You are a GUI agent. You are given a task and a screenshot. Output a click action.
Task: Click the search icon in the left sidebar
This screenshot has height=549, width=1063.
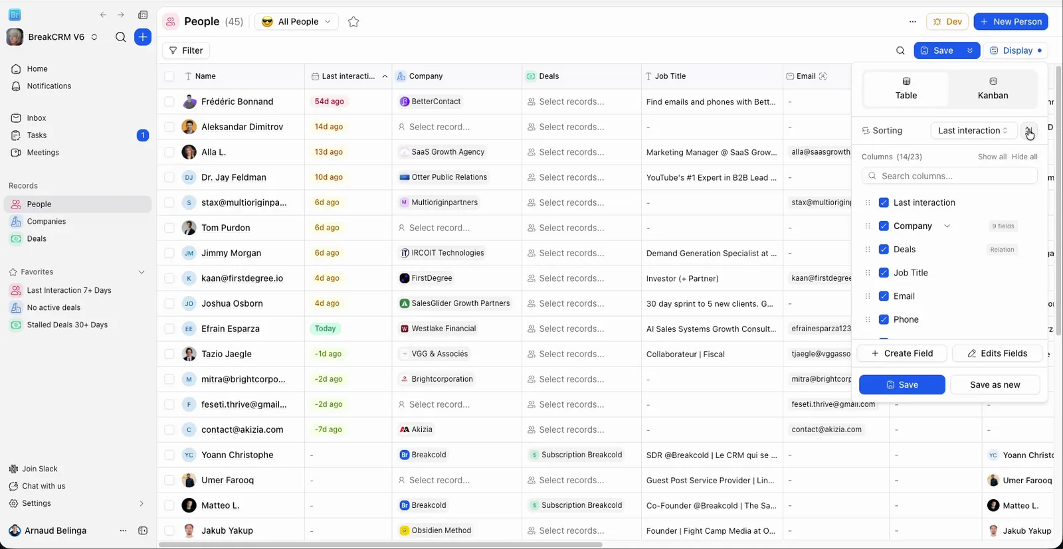point(120,37)
